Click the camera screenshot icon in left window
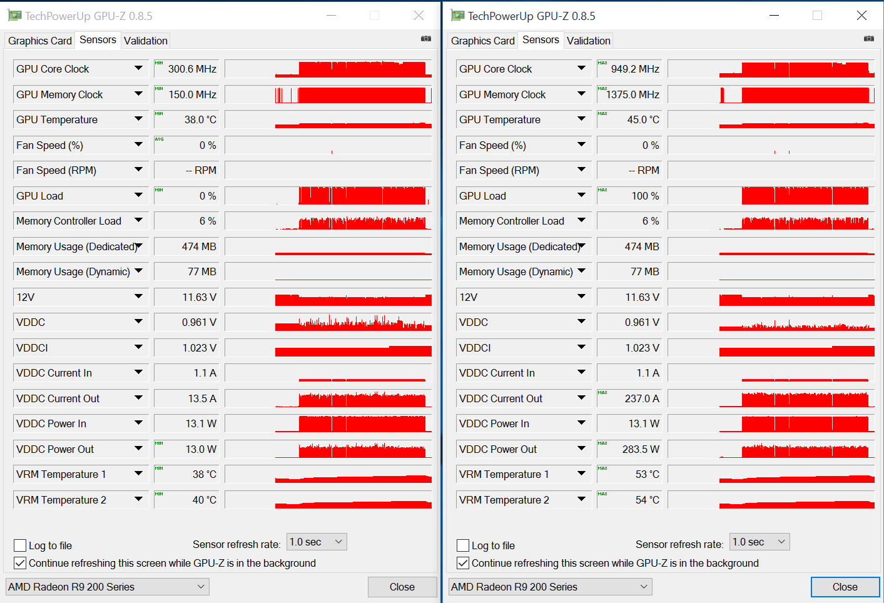 pyautogui.click(x=426, y=39)
